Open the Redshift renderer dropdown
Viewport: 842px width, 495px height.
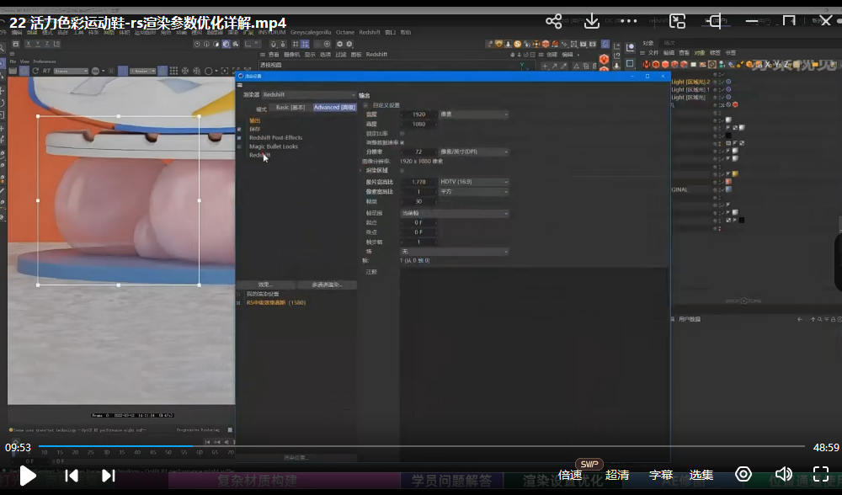point(308,95)
